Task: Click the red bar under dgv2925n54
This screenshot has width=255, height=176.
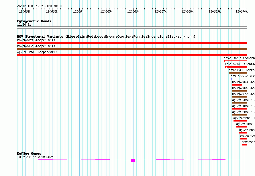Action: coord(243,133)
